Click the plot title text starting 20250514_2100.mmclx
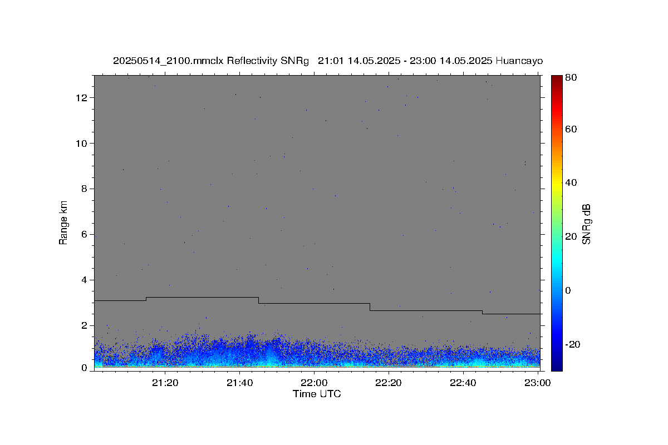Viewport: 668px width, 445px height. click(x=327, y=61)
